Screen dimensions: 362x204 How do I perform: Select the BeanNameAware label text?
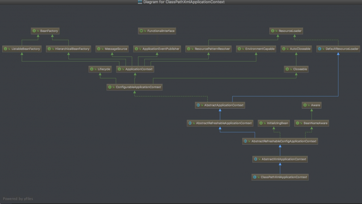click(x=316, y=123)
